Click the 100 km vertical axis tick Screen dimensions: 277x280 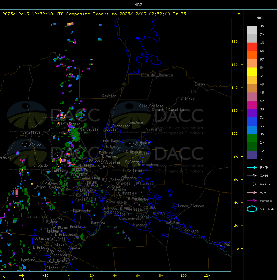235,133
